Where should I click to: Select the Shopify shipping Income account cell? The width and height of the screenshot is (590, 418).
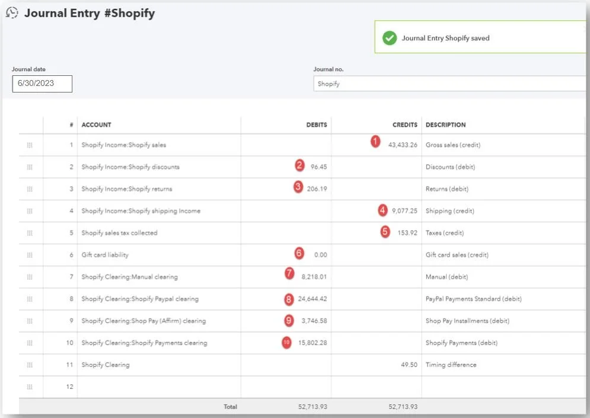pos(159,210)
